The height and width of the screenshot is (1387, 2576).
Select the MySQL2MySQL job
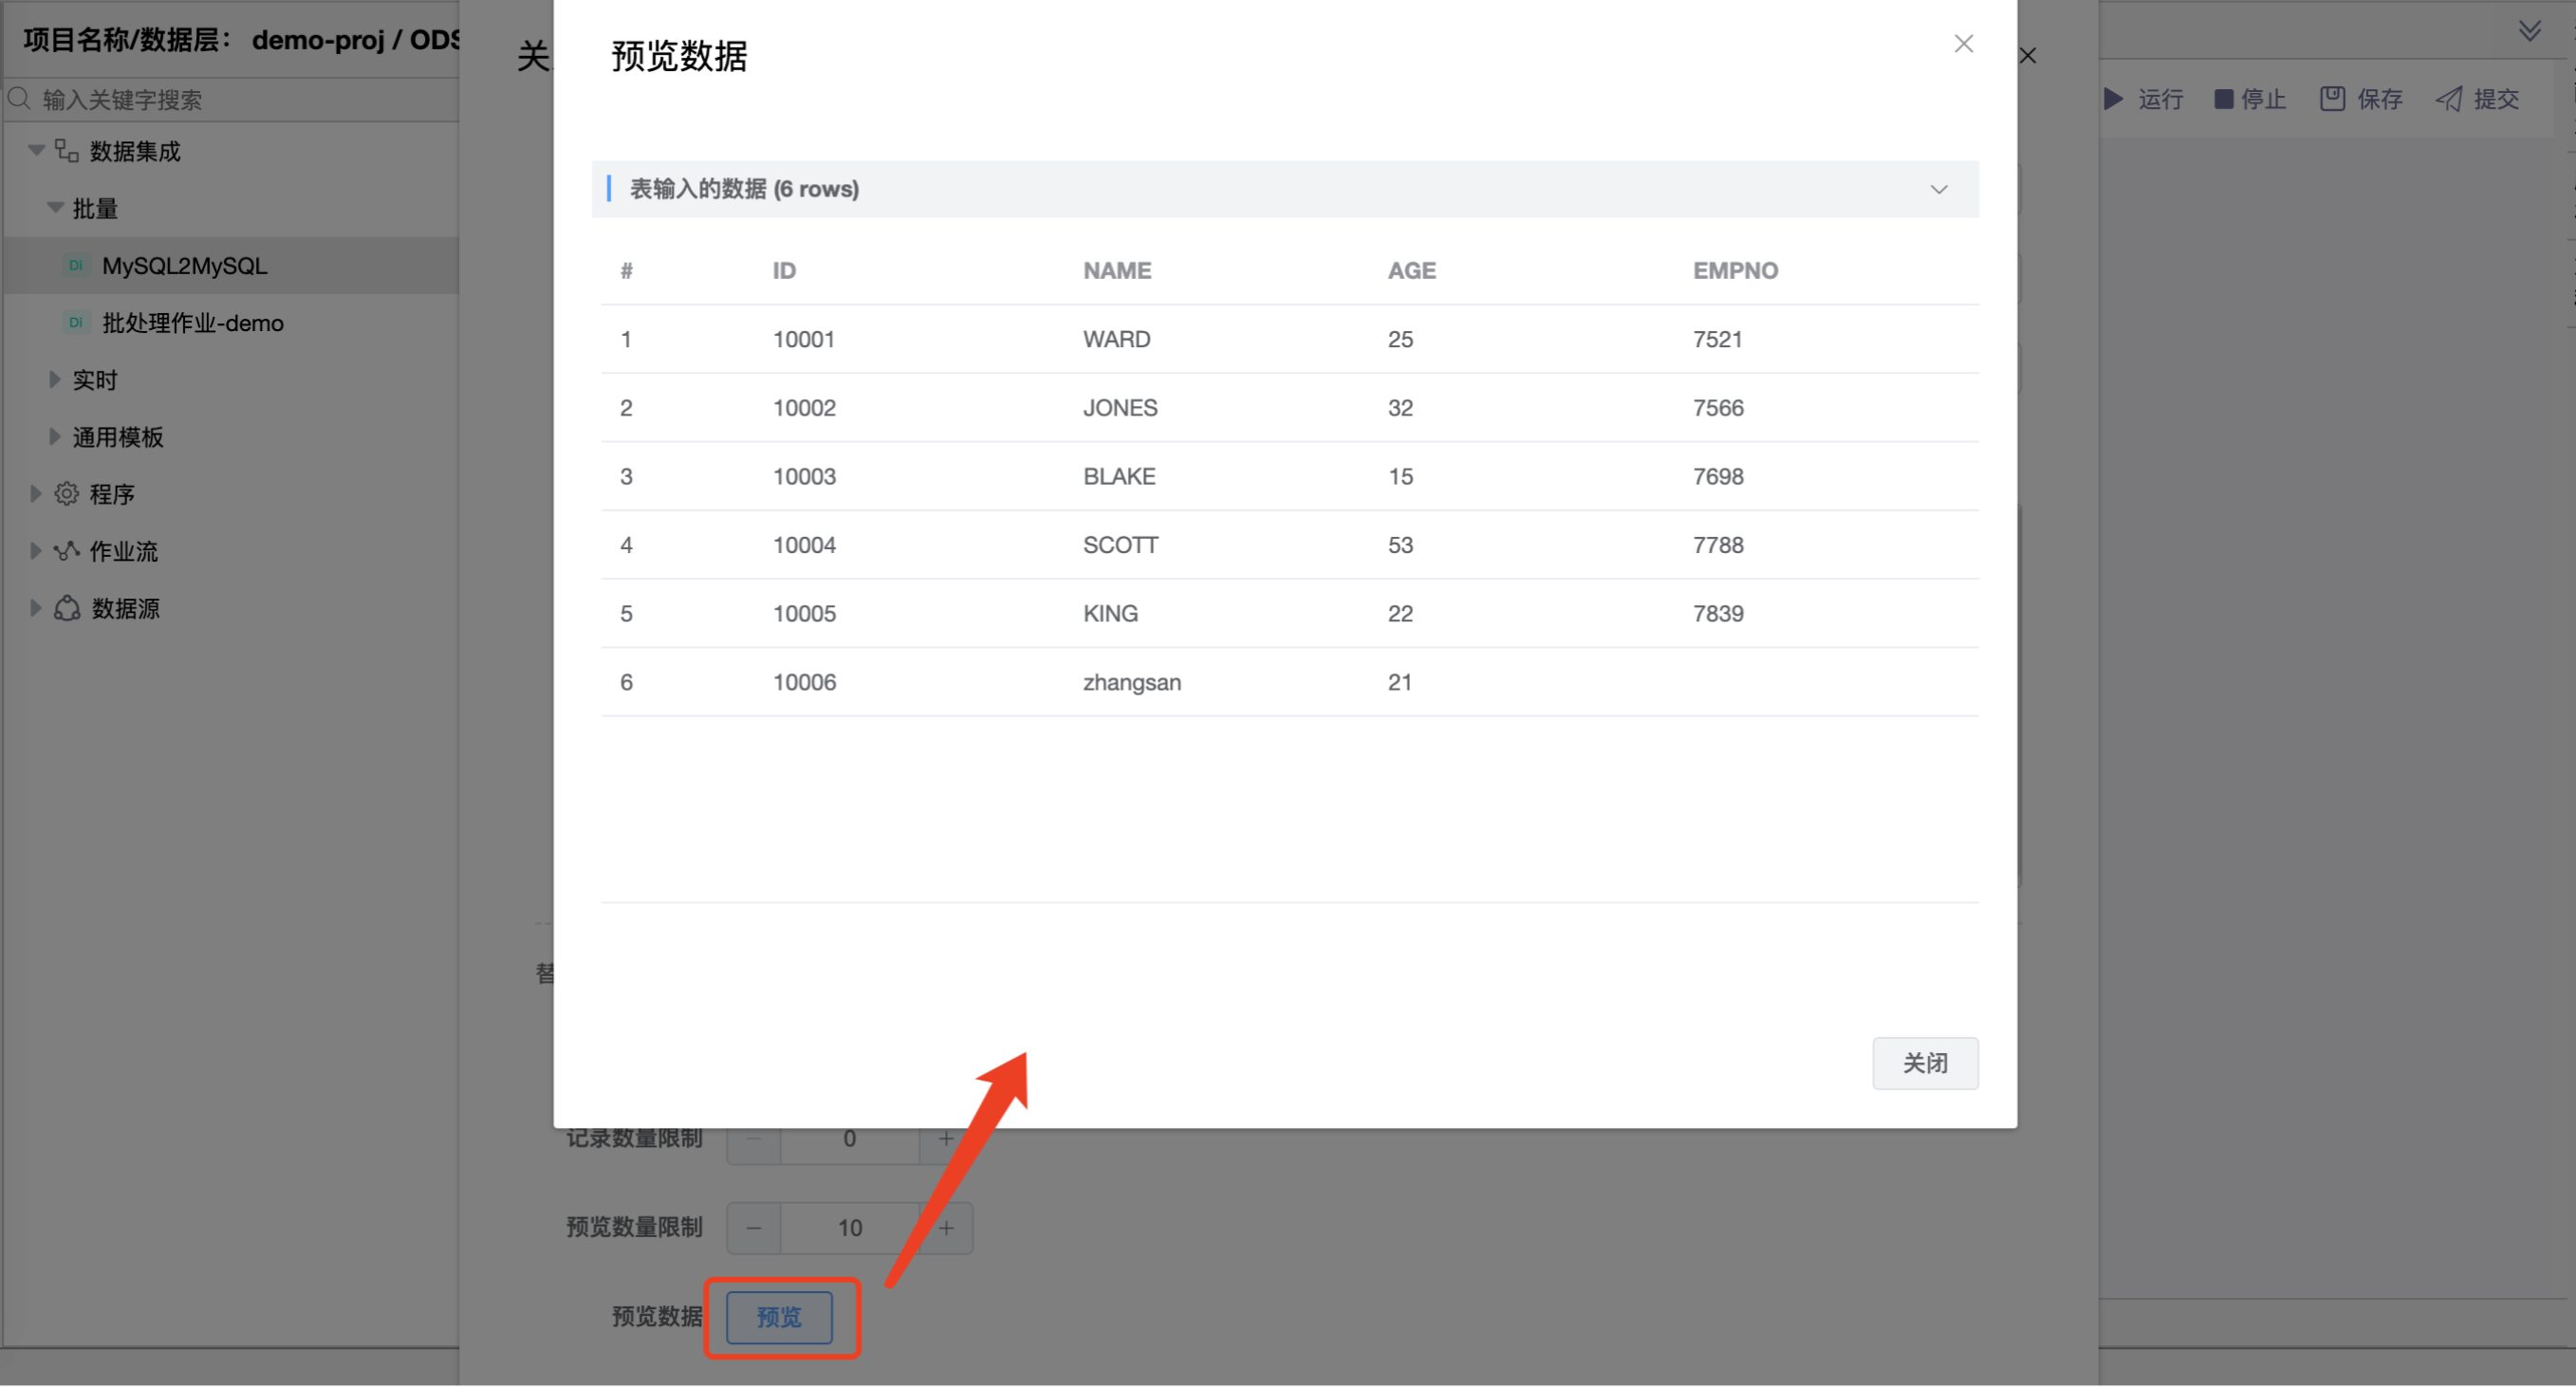[x=184, y=265]
